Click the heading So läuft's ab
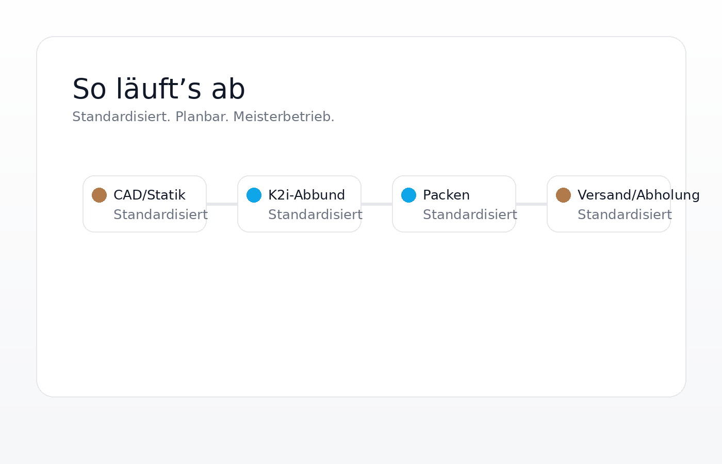The width and height of the screenshot is (722, 464). [x=158, y=89]
